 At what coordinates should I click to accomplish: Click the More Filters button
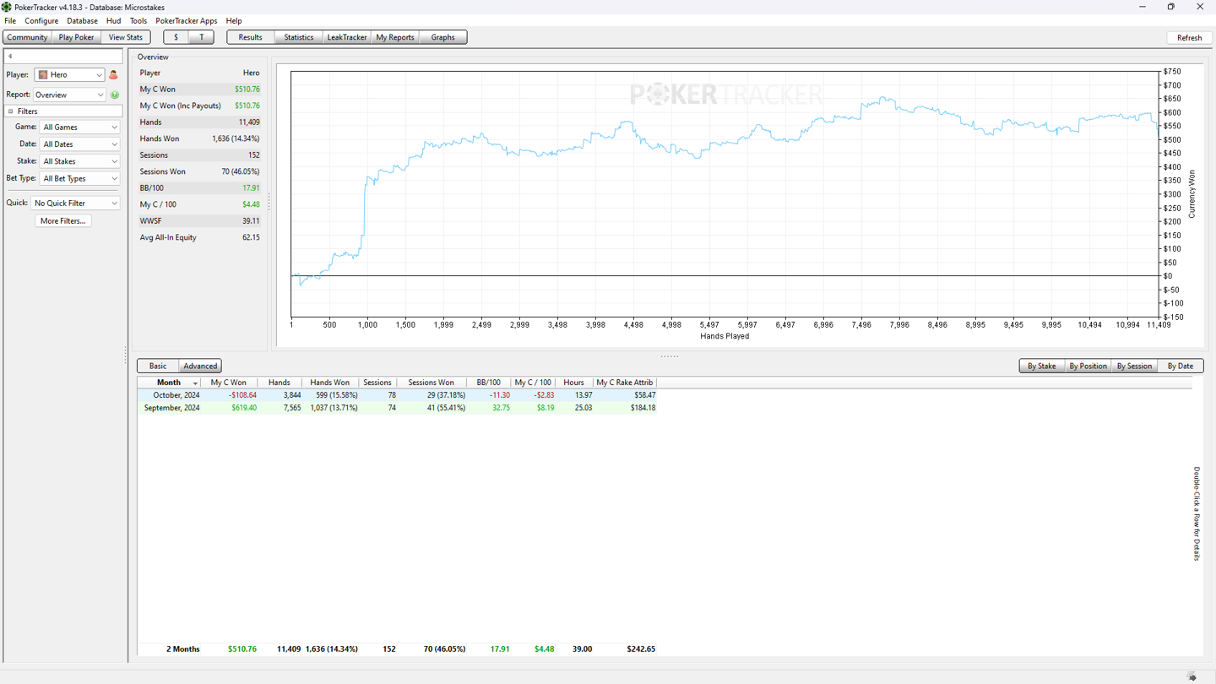coord(63,221)
